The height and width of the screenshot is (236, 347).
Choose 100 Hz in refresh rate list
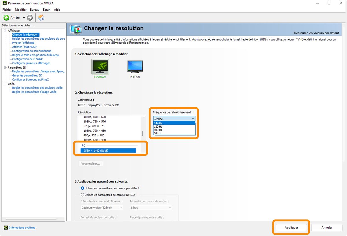(174, 130)
